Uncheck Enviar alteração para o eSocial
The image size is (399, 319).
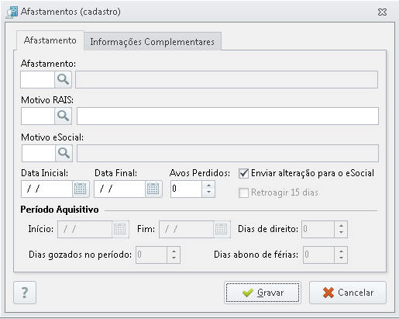pos(243,173)
